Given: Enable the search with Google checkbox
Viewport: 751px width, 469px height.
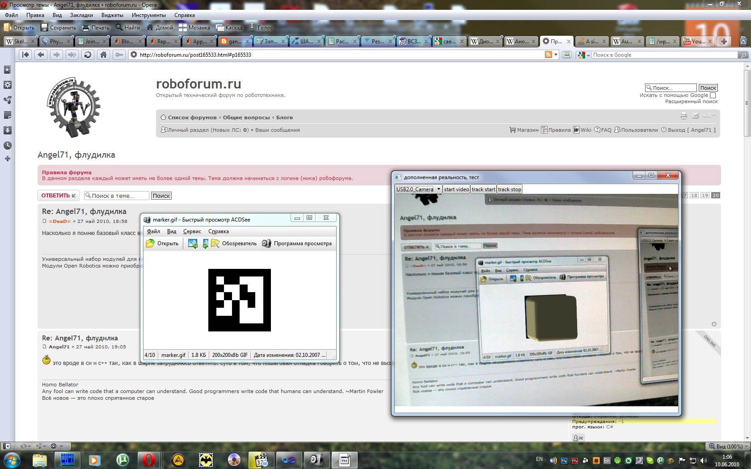Looking at the screenshot, I should click(713, 95).
